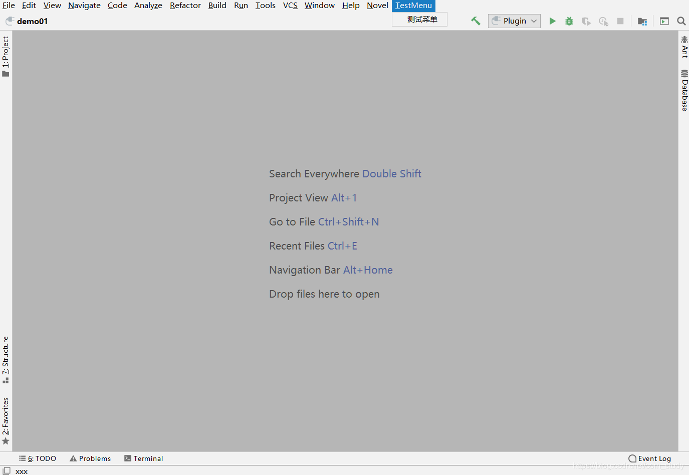Open Search Everywhere with the magnifier icon
689x475 pixels.
681,21
